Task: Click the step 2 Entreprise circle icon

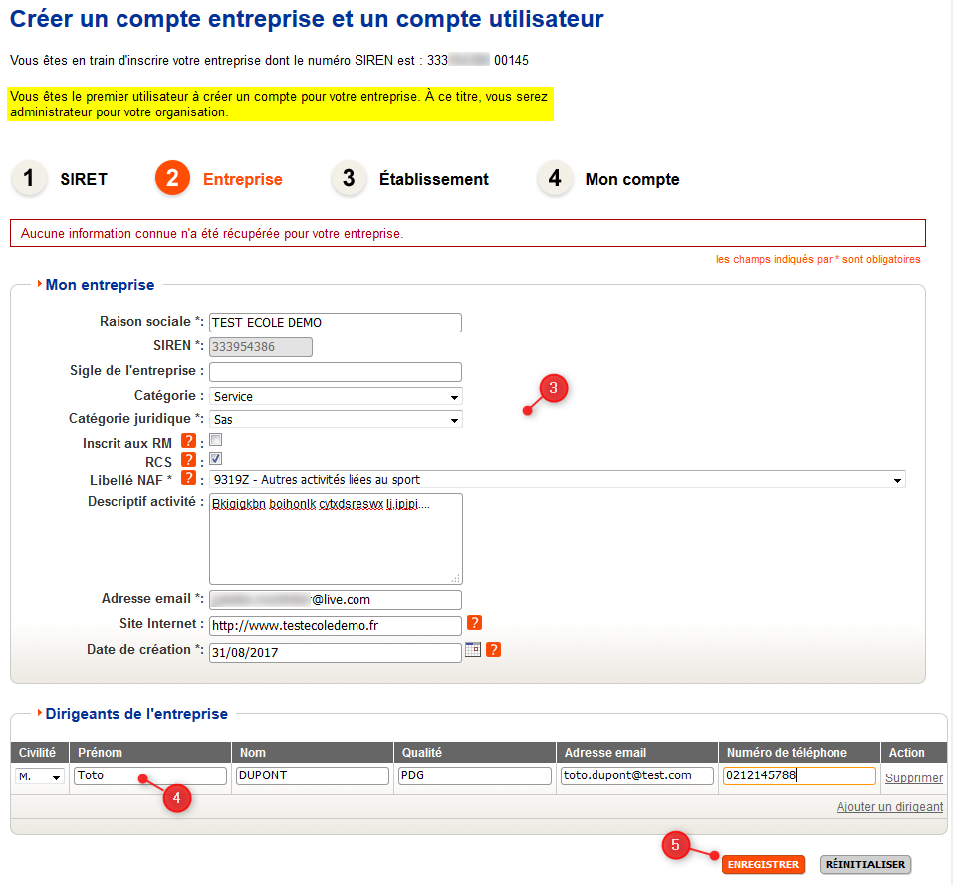Action: [x=172, y=179]
